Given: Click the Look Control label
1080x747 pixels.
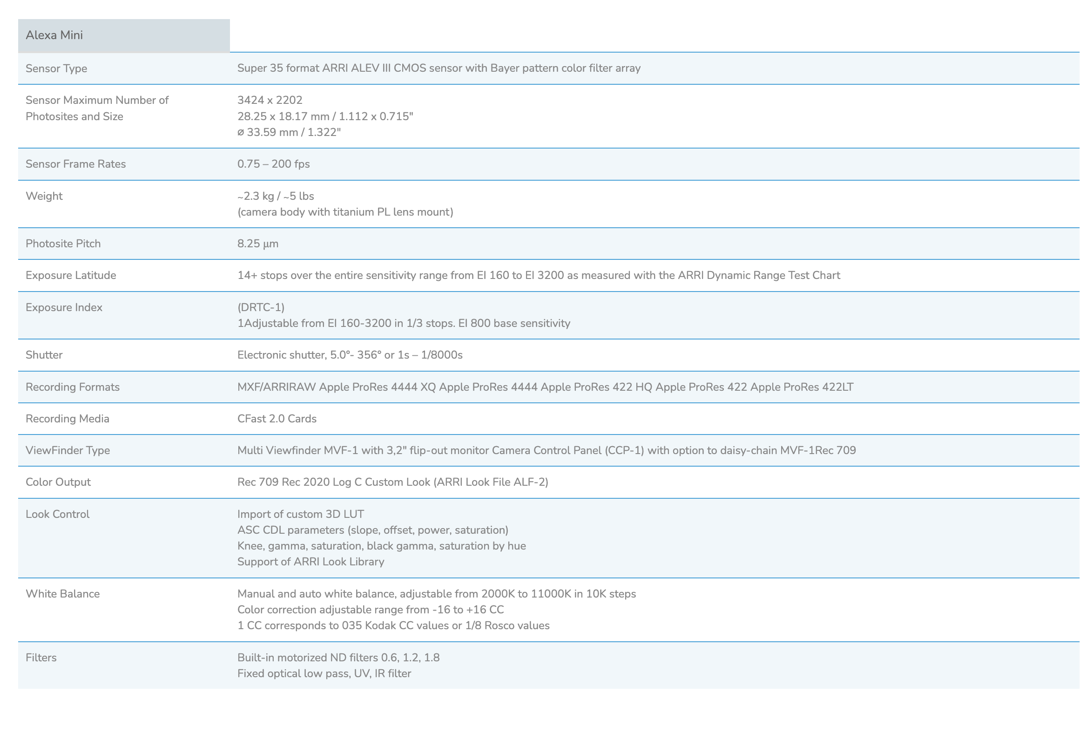Looking at the screenshot, I should pyautogui.click(x=57, y=514).
